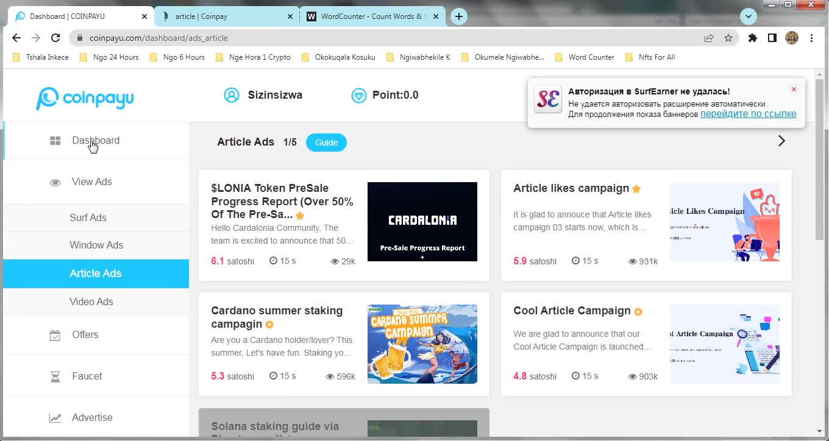Click the page vertical scrollbar
The height and width of the screenshot is (441, 829).
(819, 158)
